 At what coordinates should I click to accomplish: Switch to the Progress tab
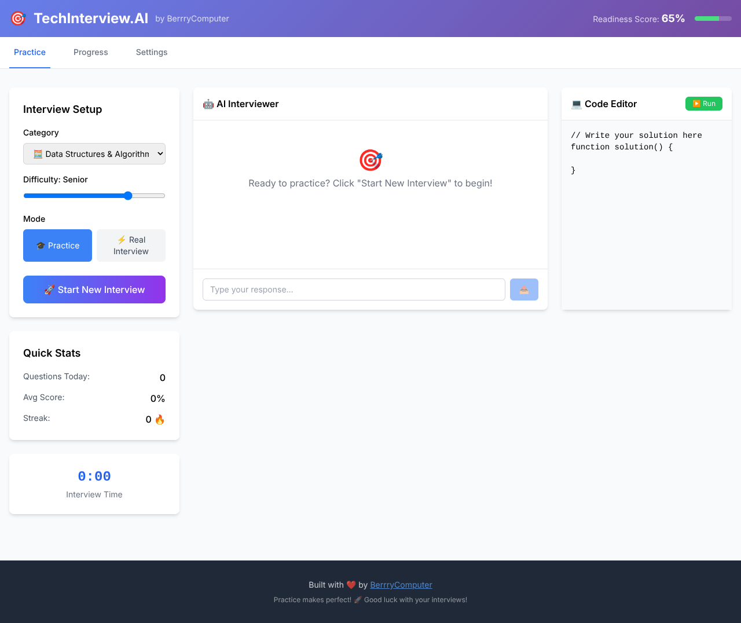pos(90,52)
